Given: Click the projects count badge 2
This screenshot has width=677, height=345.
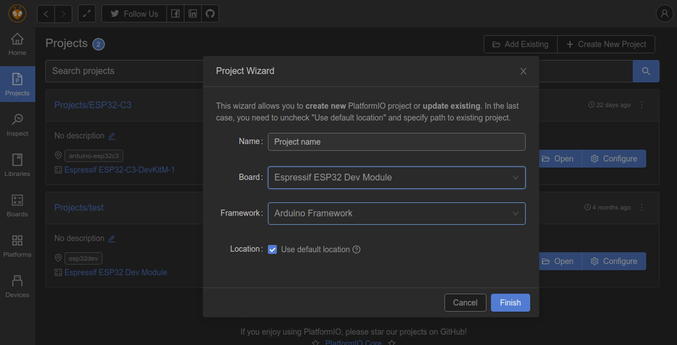Looking at the screenshot, I should click(98, 44).
